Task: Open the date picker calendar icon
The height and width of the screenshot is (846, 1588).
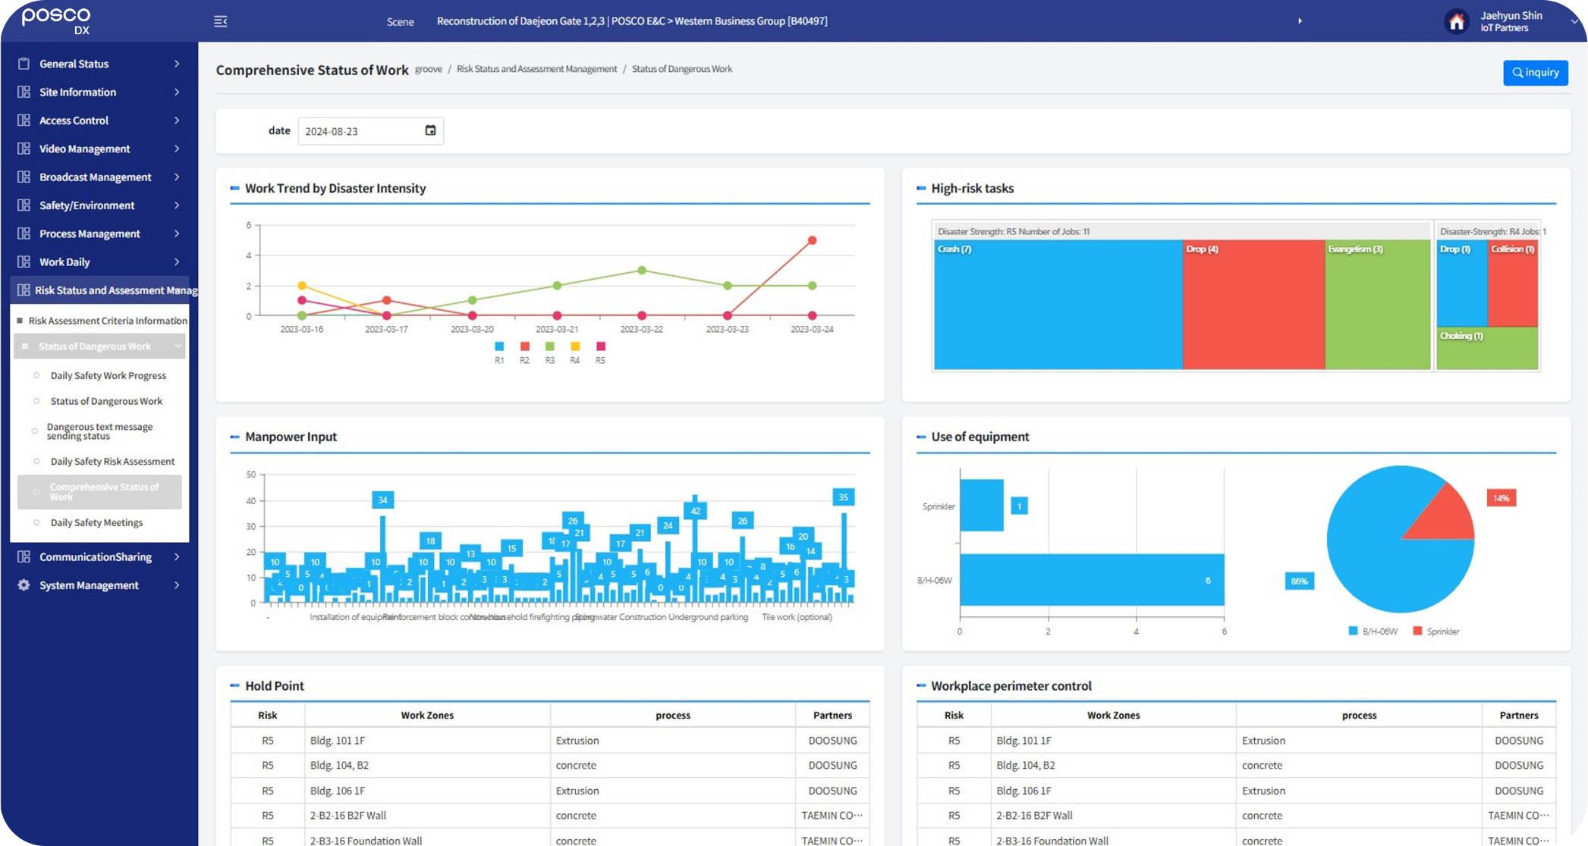Action: point(430,130)
